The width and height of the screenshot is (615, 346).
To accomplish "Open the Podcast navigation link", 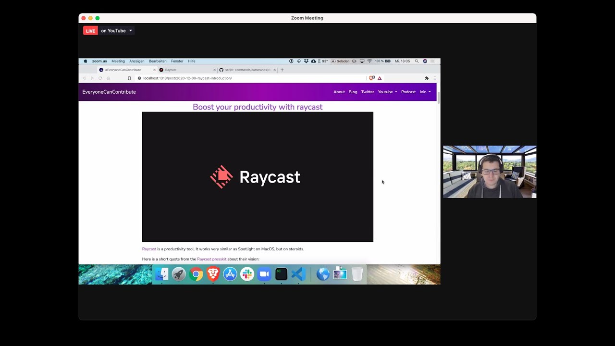I will pyautogui.click(x=408, y=92).
